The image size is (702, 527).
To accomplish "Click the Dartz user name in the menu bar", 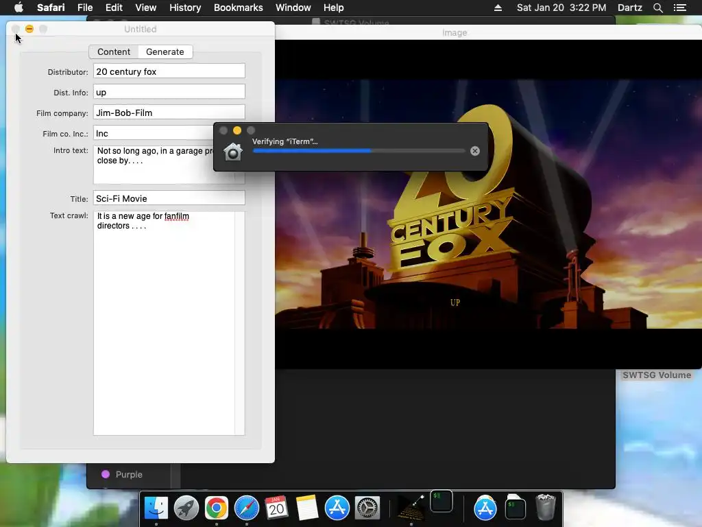I will pyautogui.click(x=629, y=8).
